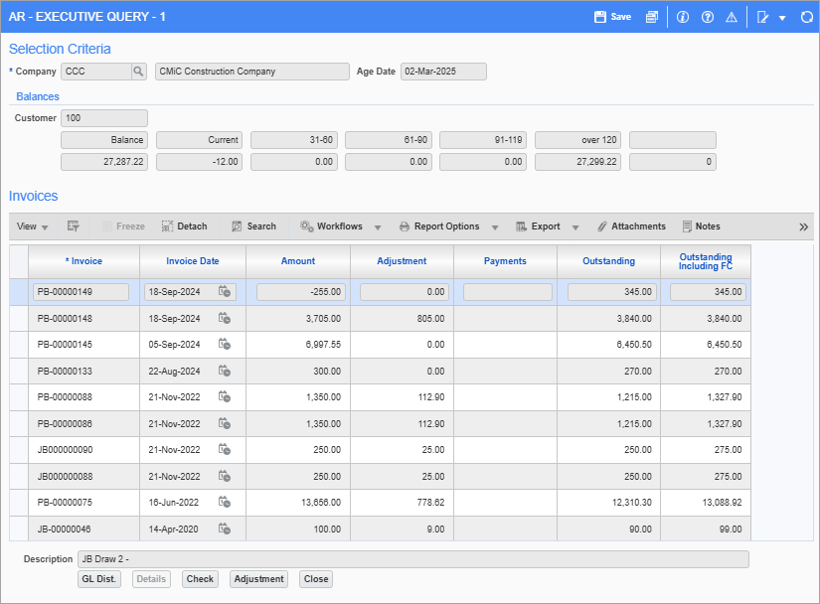Open Attachments from the toolbar

point(632,226)
